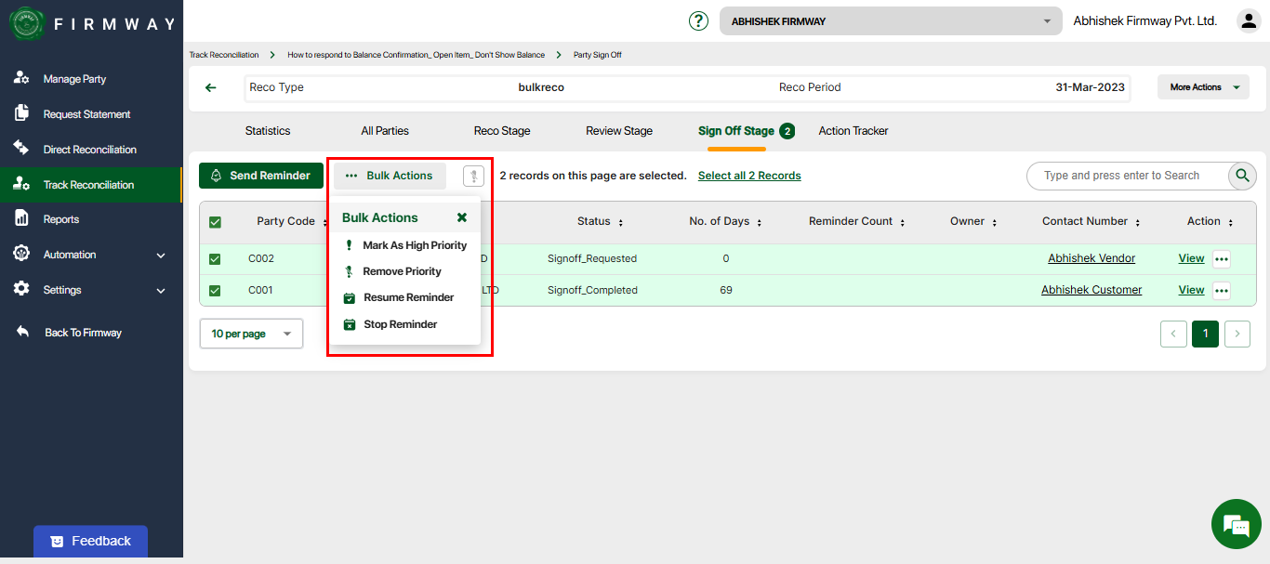Click the priority flag icon beside Bulk Actions

tap(473, 176)
